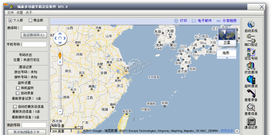Open the 查看录音 view recordings icon
271x135 pixels.
coord(251,94)
